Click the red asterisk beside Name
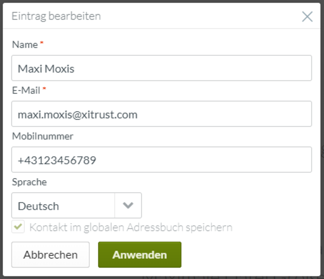This screenshot has height=279, width=324. (41, 43)
